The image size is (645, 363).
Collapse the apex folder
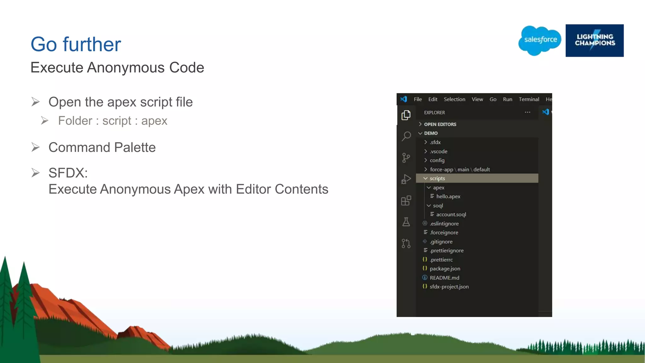[x=477, y=187]
